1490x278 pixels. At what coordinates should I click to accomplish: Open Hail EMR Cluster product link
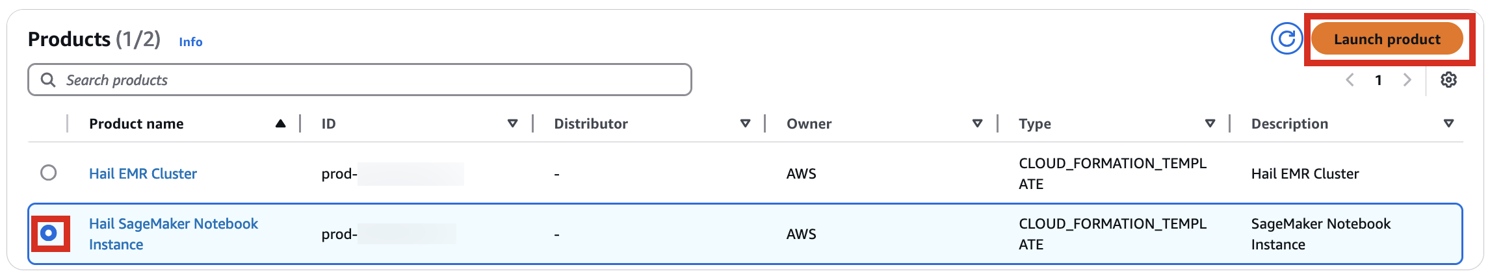click(x=143, y=173)
